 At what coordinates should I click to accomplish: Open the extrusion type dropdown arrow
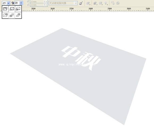[x=8, y=3]
